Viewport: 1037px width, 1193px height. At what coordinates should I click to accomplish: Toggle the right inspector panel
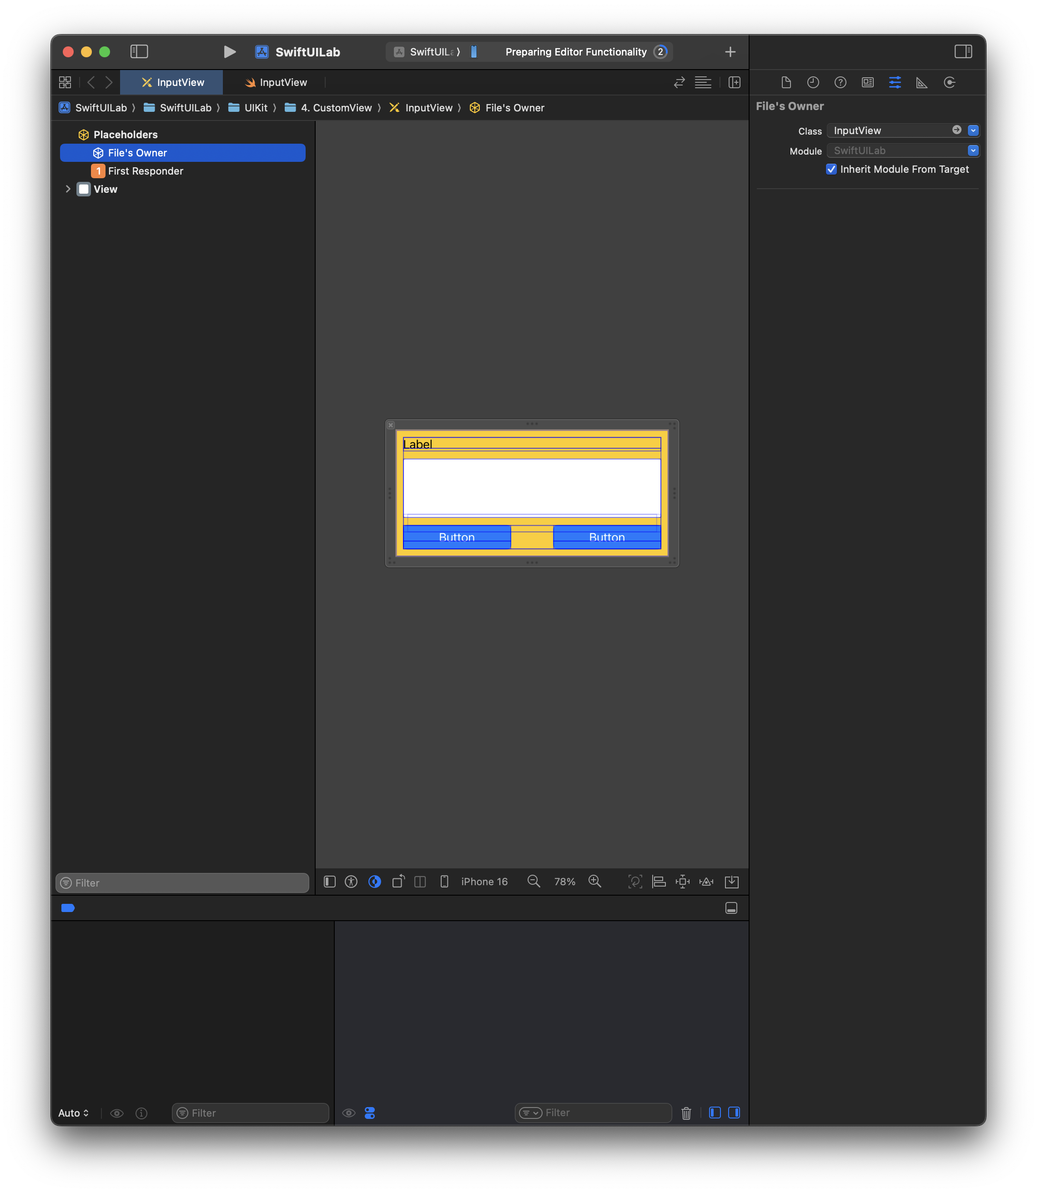pos(963,51)
